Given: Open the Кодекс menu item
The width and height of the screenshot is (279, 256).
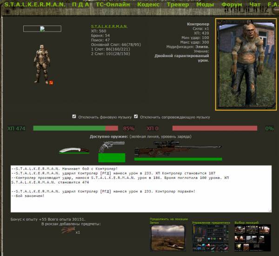Looking at the screenshot, I should [x=149, y=4].
